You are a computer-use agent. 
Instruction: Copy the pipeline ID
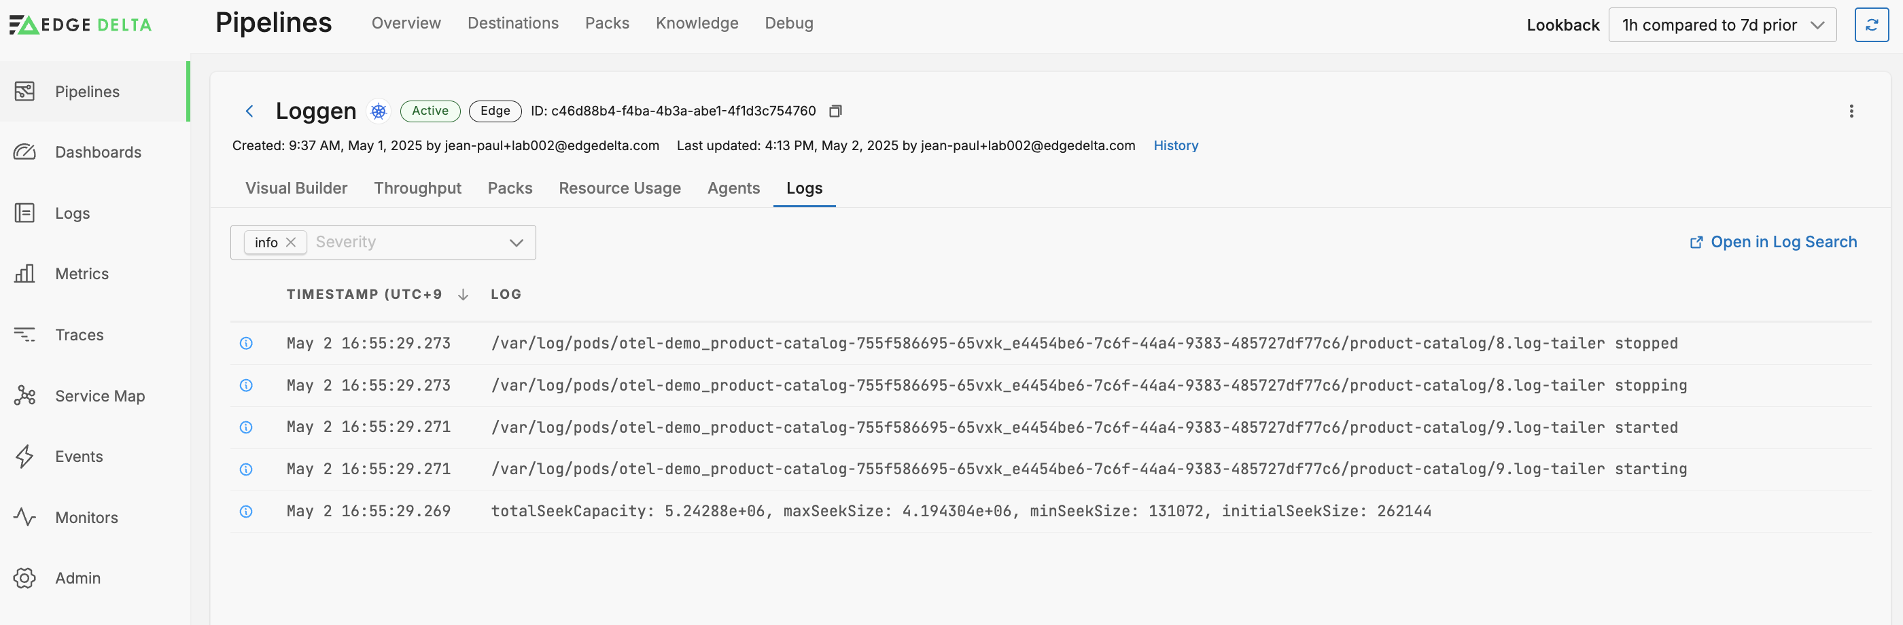click(835, 111)
